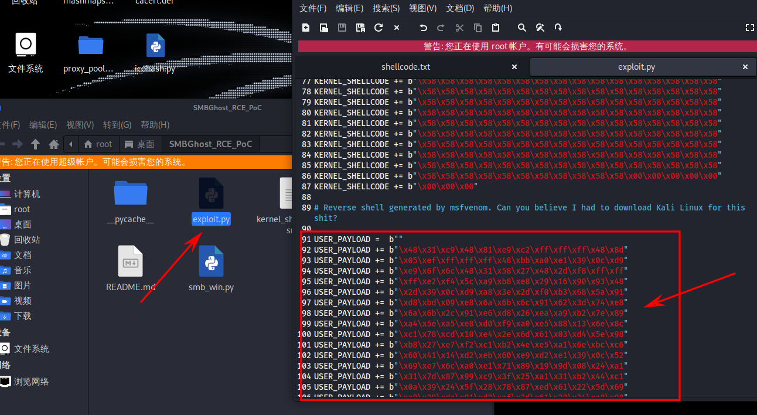Viewport: 757px width, 415px height.
Task: Open 帮助(H) menu in file manager
Action: 155,125
